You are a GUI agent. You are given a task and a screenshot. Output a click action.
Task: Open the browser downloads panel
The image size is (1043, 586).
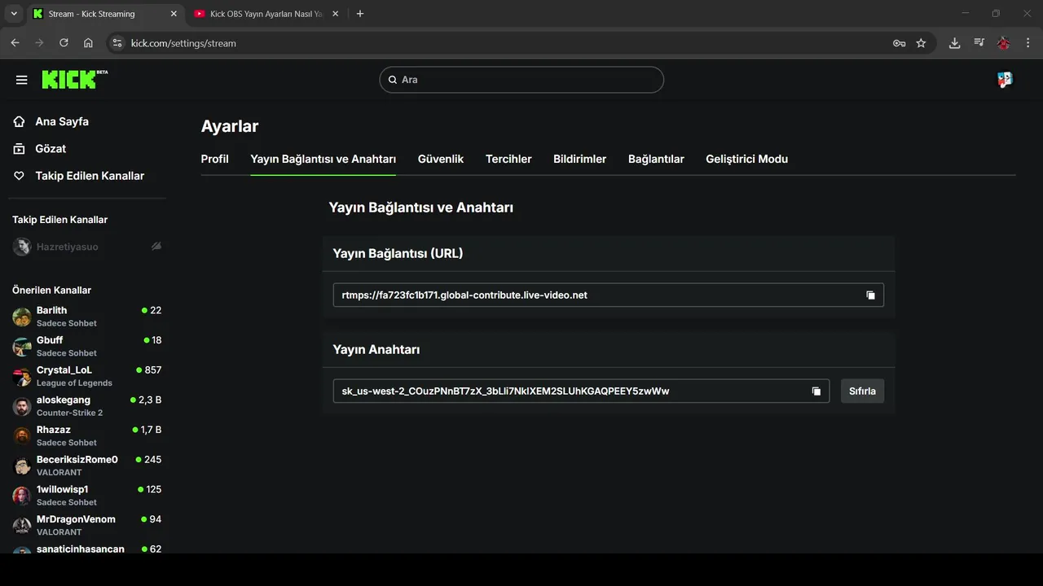[x=954, y=43]
